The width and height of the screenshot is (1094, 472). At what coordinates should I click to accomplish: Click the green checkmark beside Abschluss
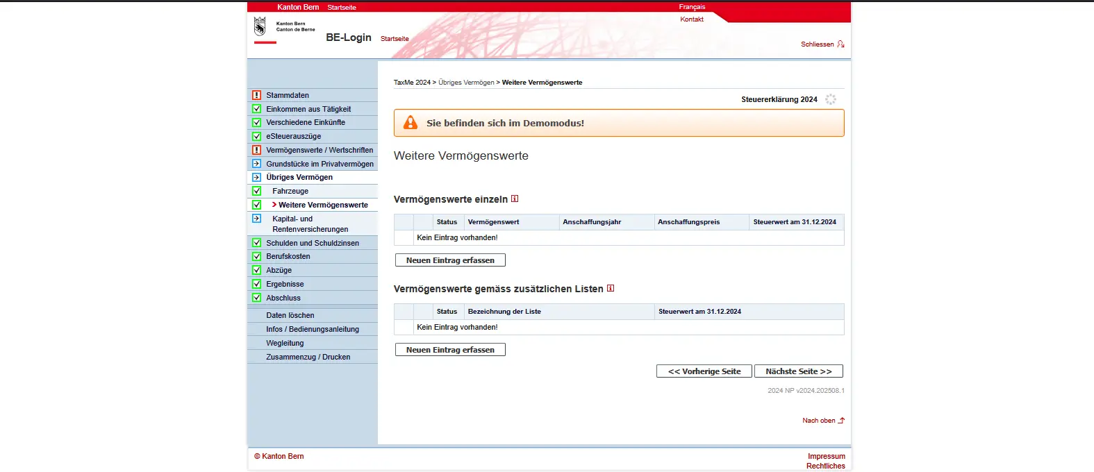[x=256, y=298]
